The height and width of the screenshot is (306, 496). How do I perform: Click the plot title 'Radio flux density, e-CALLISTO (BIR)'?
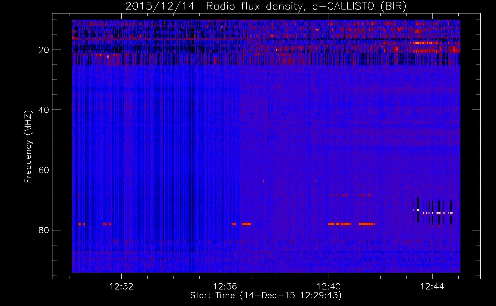[306, 6]
